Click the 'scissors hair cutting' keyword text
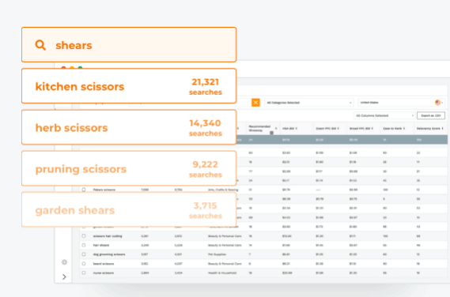The height and width of the screenshot is (297, 450). (108, 236)
